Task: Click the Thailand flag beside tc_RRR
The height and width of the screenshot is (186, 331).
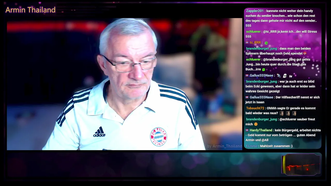Action: [x=247, y=43]
